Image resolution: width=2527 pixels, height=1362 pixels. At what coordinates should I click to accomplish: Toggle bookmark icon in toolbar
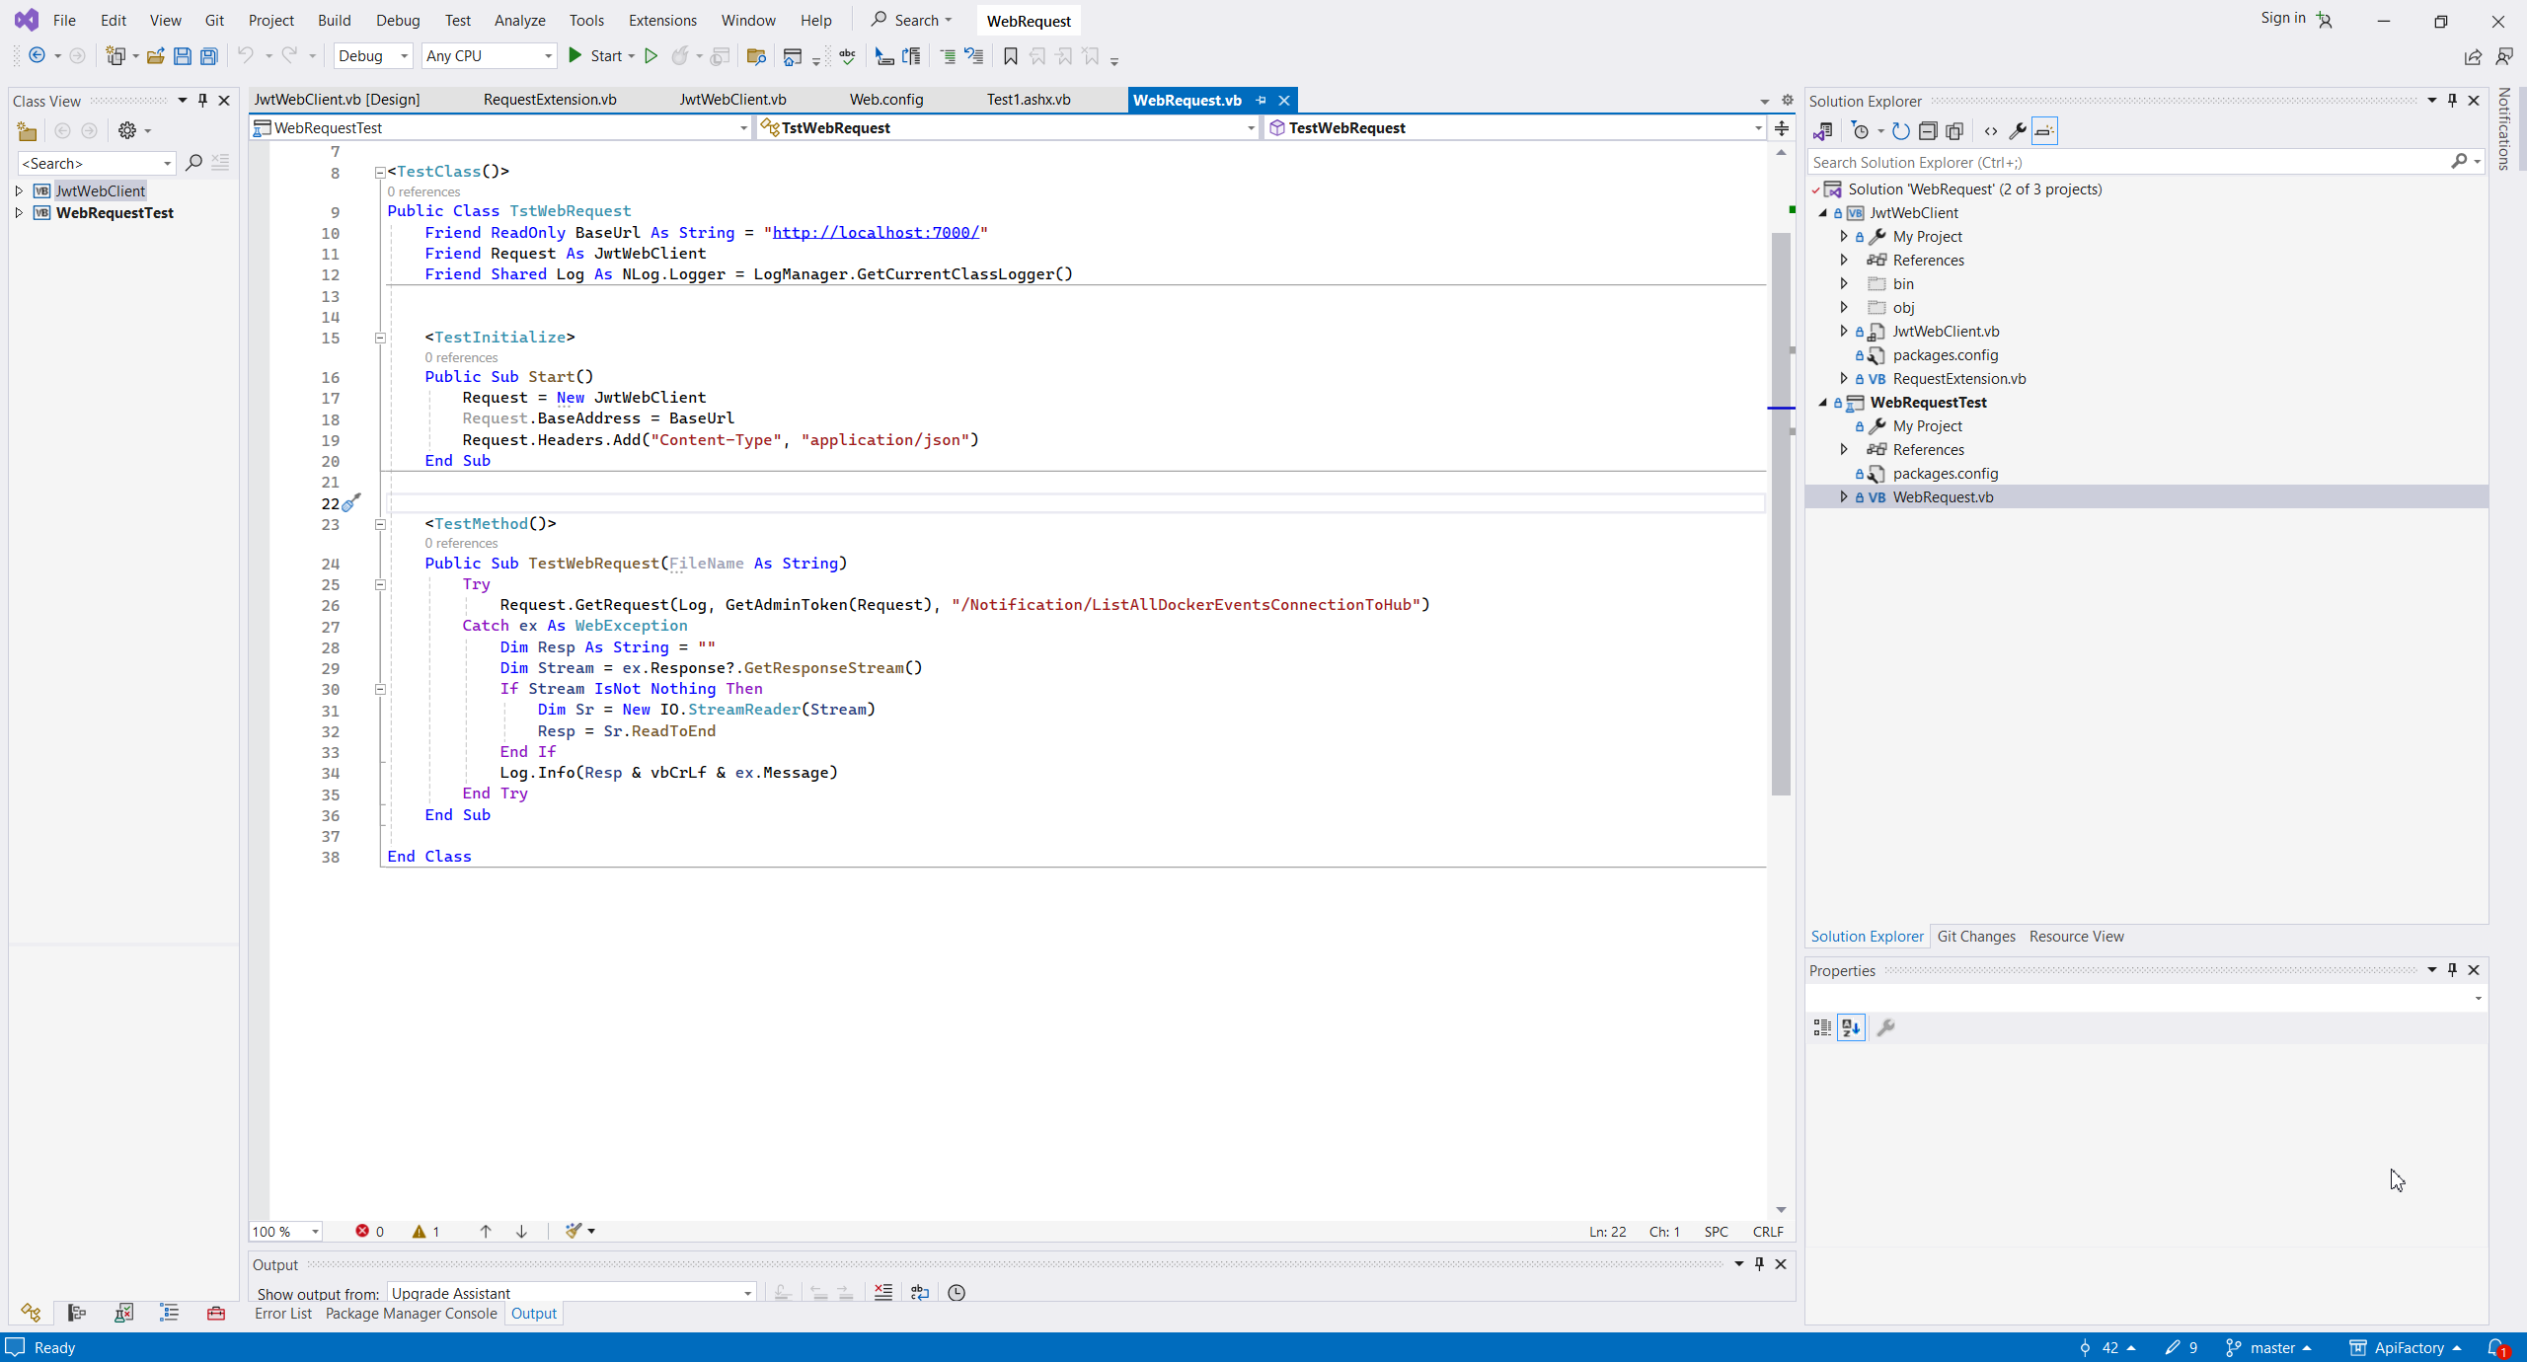[1010, 56]
